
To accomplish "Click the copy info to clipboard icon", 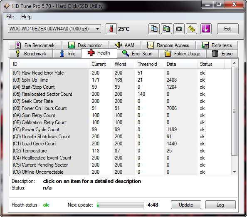I will tap(154, 29).
